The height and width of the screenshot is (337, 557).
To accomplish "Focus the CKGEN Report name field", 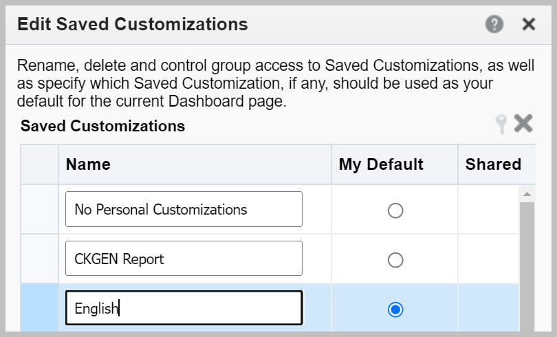I will [184, 259].
